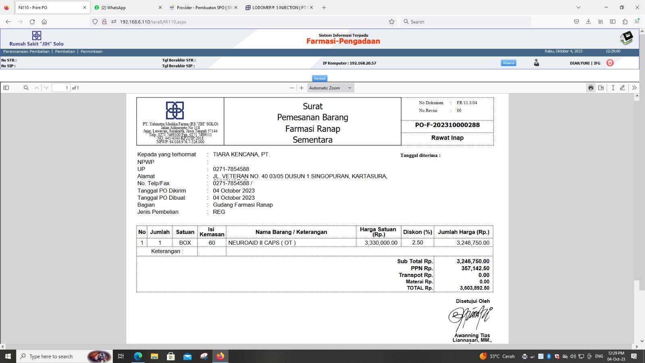
Task: Click the Kembali button
Action: [x=320, y=78]
